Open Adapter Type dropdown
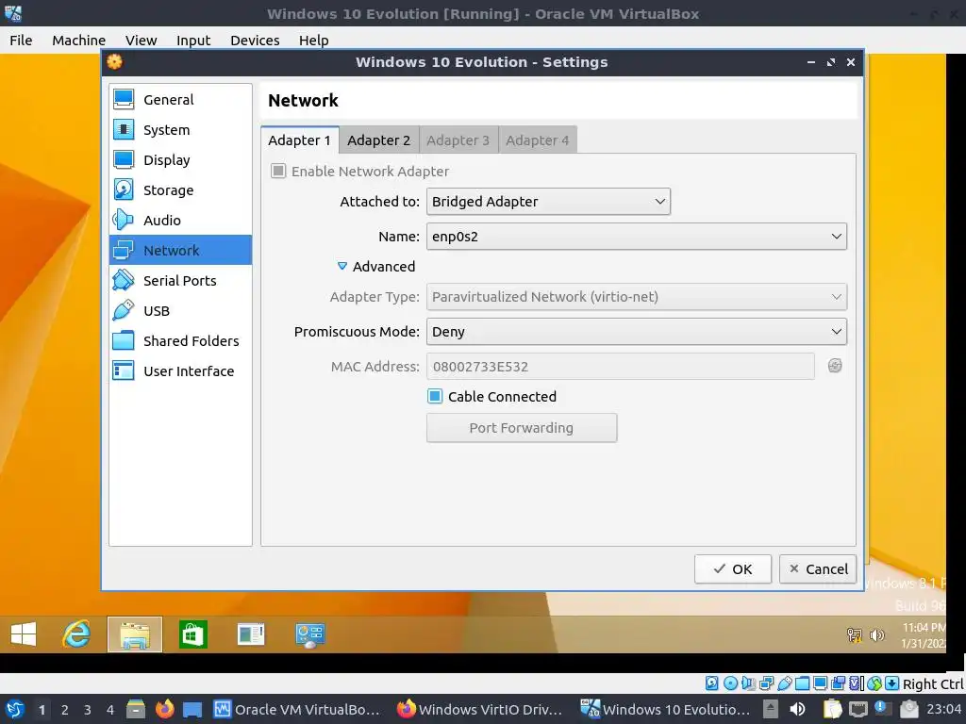 tap(637, 297)
